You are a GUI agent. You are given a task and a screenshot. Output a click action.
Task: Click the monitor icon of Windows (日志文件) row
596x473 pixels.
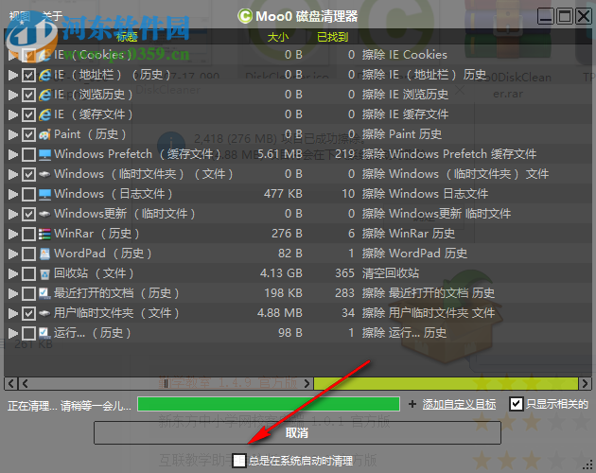[44, 194]
